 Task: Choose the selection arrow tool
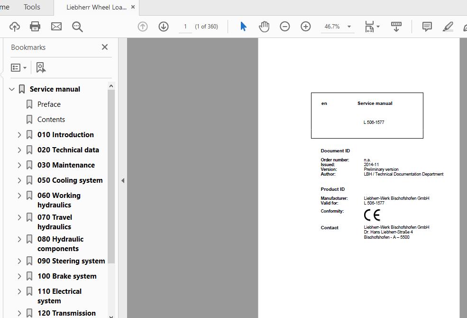[243, 27]
